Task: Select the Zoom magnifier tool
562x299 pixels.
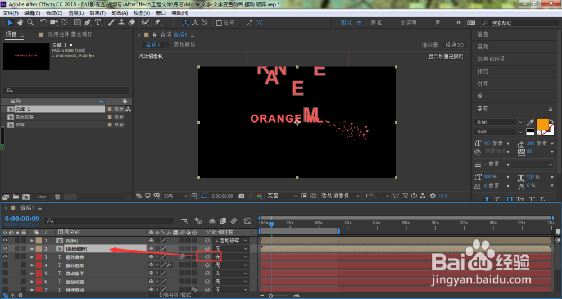Action: [x=30, y=22]
